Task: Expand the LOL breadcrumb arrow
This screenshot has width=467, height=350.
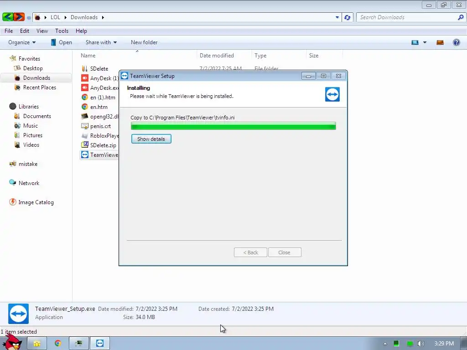Action: pyautogui.click(x=66, y=17)
